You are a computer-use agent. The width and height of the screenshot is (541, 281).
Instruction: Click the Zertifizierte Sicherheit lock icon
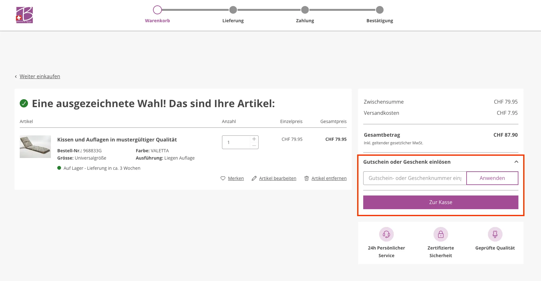click(x=440, y=234)
